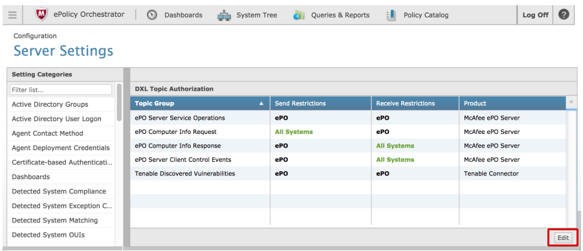The width and height of the screenshot is (583, 251).
Task: Open System Tree from top navigation
Action: click(256, 16)
